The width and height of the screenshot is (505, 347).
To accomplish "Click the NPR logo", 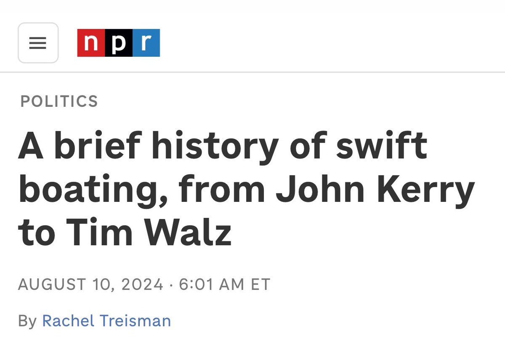I will [118, 43].
